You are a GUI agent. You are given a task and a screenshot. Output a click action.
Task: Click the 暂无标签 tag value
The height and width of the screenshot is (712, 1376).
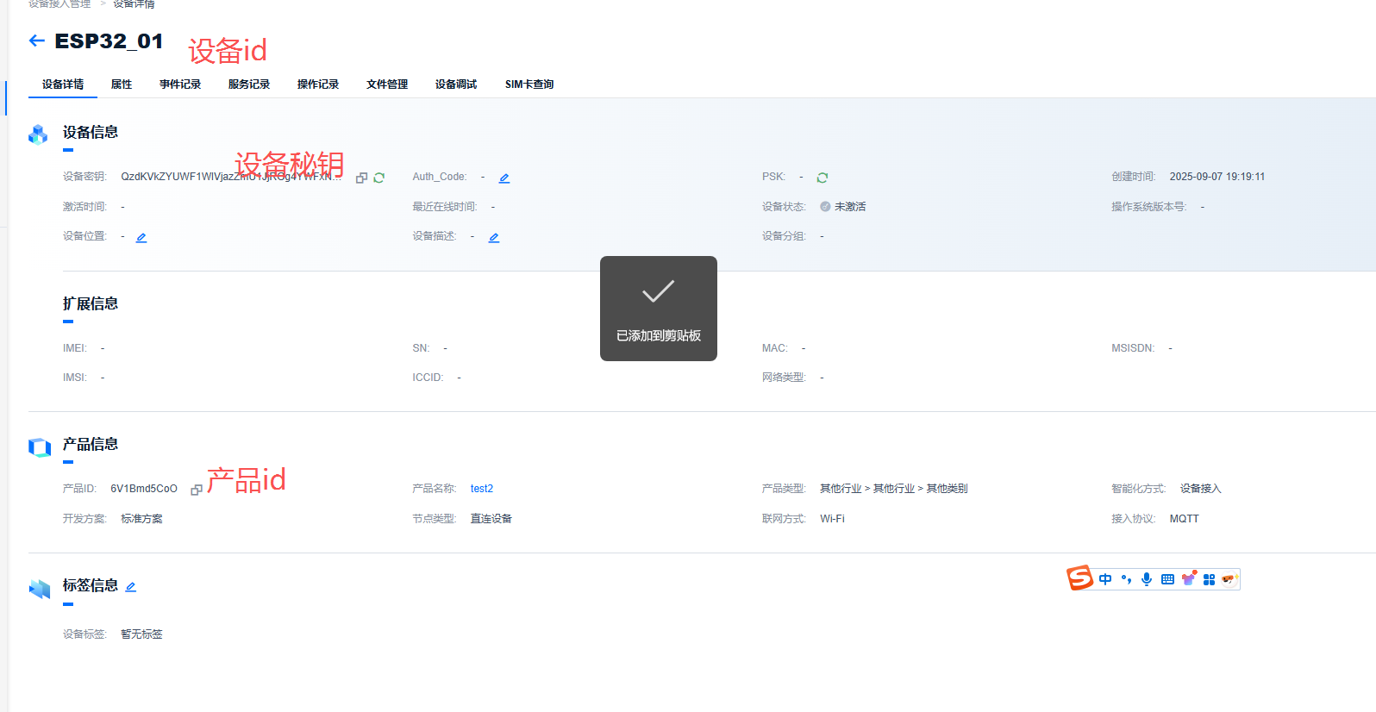coord(141,634)
